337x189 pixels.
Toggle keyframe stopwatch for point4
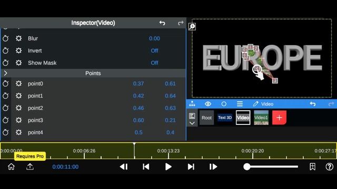pyautogui.click(x=6, y=132)
